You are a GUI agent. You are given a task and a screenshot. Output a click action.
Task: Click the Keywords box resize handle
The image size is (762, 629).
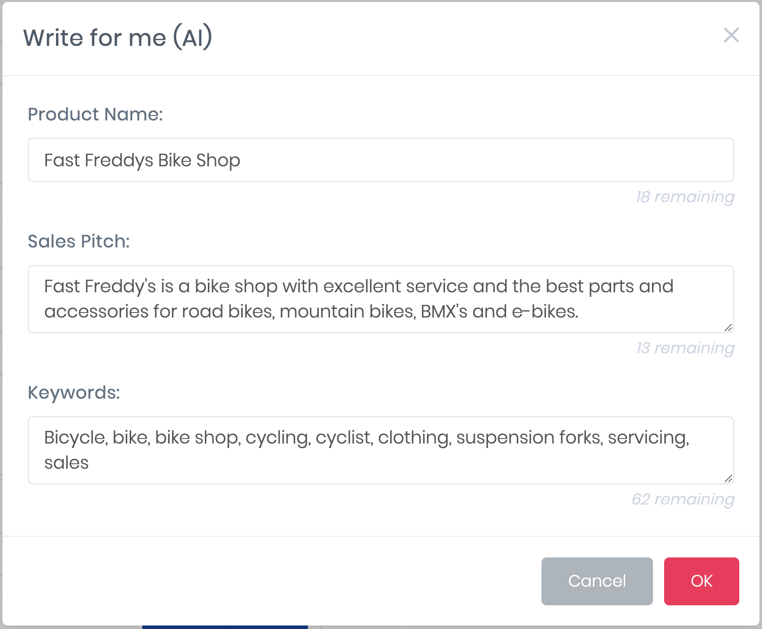tap(728, 479)
